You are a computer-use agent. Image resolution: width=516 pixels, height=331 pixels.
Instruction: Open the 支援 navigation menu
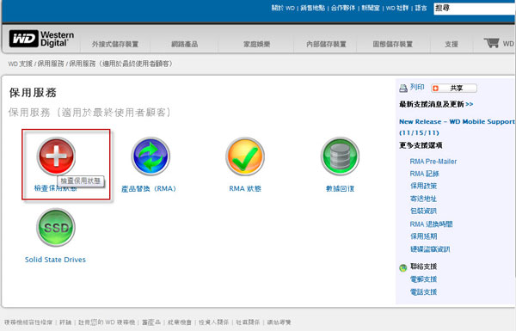pyautogui.click(x=451, y=44)
